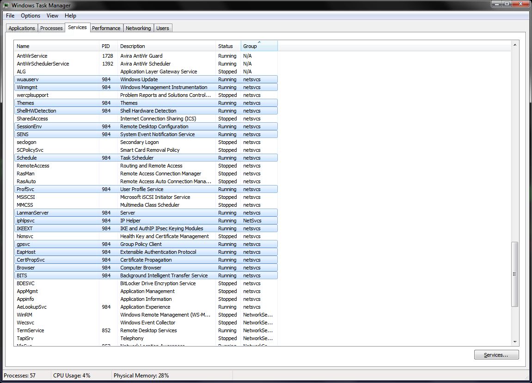Open the Options menu
Viewport: 532px width, 383px height.
point(31,16)
